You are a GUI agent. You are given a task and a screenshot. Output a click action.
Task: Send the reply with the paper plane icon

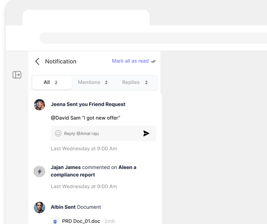pyautogui.click(x=146, y=133)
